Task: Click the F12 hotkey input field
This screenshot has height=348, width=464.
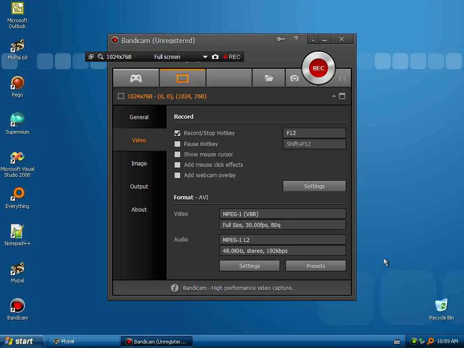Action: tap(314, 133)
